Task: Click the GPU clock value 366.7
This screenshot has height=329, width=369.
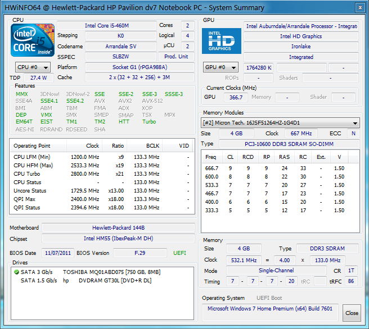Action: coord(236,98)
